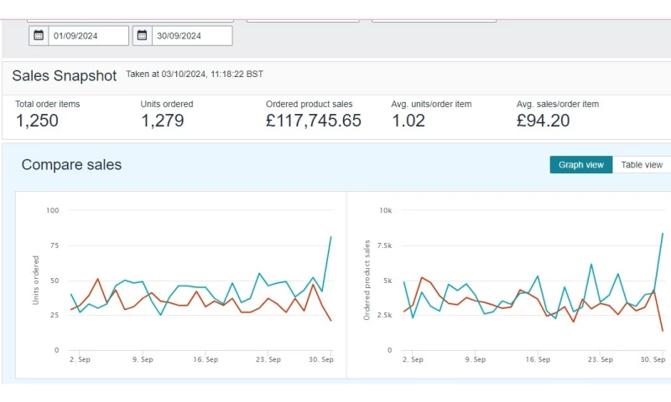Click the teal end-of-month peak in Units ordered chart
This screenshot has width=671, height=402.
(x=330, y=237)
